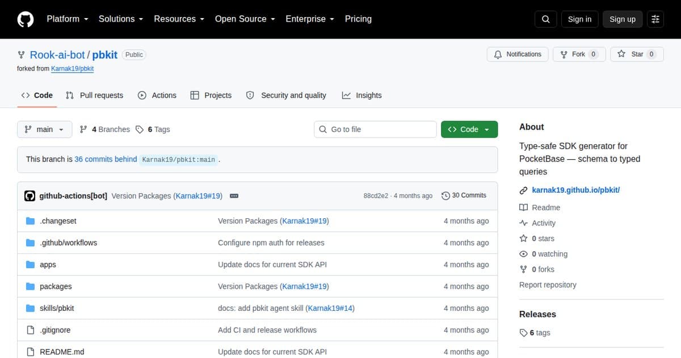Expand commit message ellipsis button
This screenshot has height=358, width=681.
[x=234, y=196]
